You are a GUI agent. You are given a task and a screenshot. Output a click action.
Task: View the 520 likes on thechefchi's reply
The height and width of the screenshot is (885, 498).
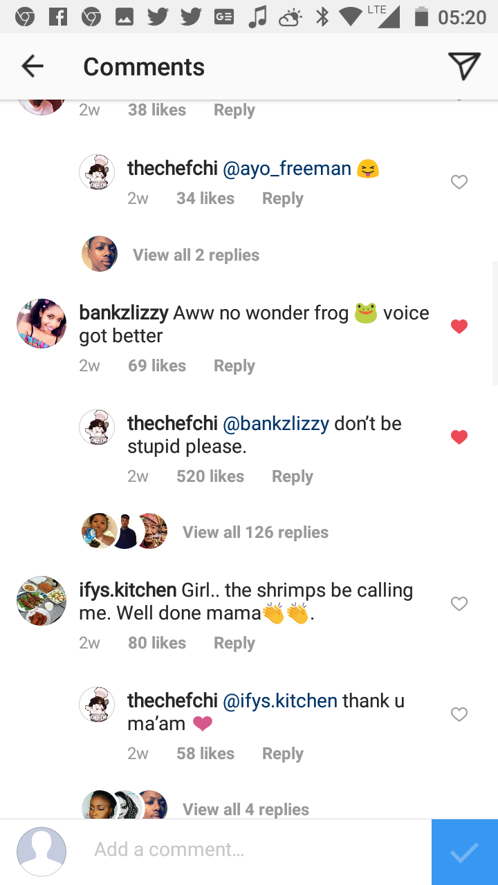click(x=210, y=476)
